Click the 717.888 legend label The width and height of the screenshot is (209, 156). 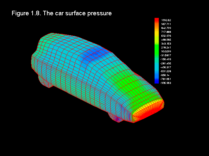166,32
